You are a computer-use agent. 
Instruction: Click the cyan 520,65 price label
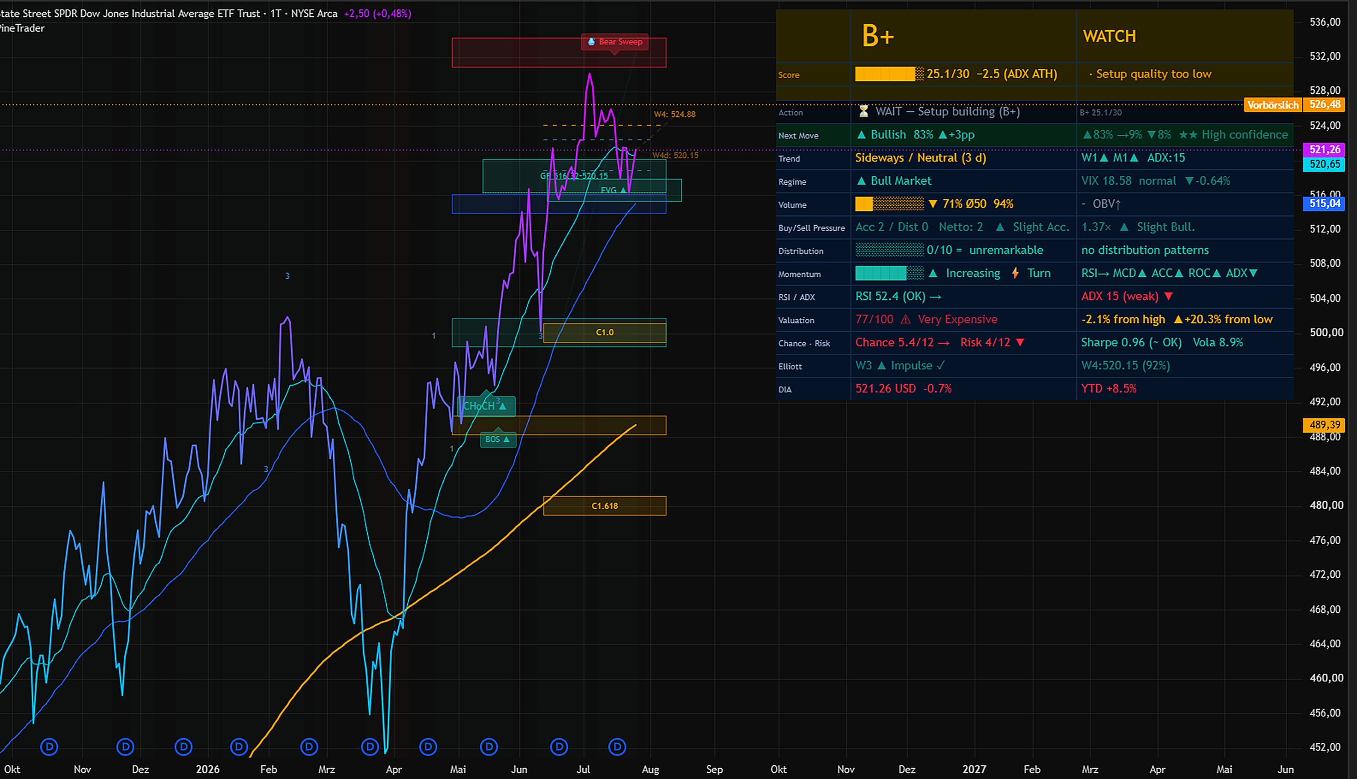(1324, 164)
